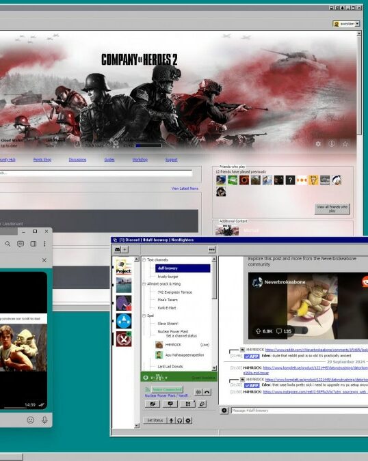Viewport: 368px width, 461px height.
Task: Open the activities grid button in the voice panel
Action: [x=188, y=404]
